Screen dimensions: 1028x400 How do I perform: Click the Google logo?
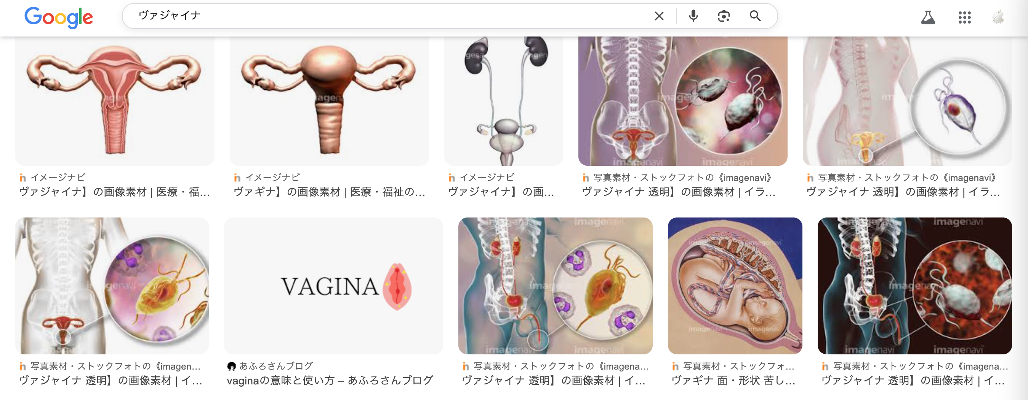click(x=59, y=17)
